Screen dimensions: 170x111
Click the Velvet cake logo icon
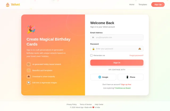(7, 5)
